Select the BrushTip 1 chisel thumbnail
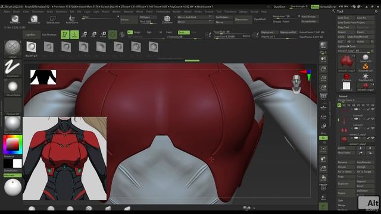Viewport: 381px width, 214px height. coord(31,47)
